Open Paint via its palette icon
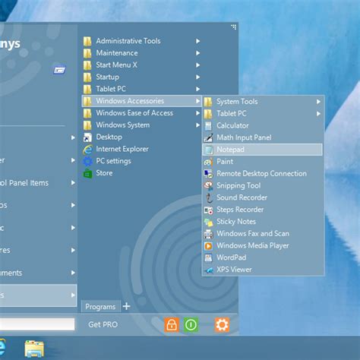The height and width of the screenshot is (360, 360). coord(208,162)
